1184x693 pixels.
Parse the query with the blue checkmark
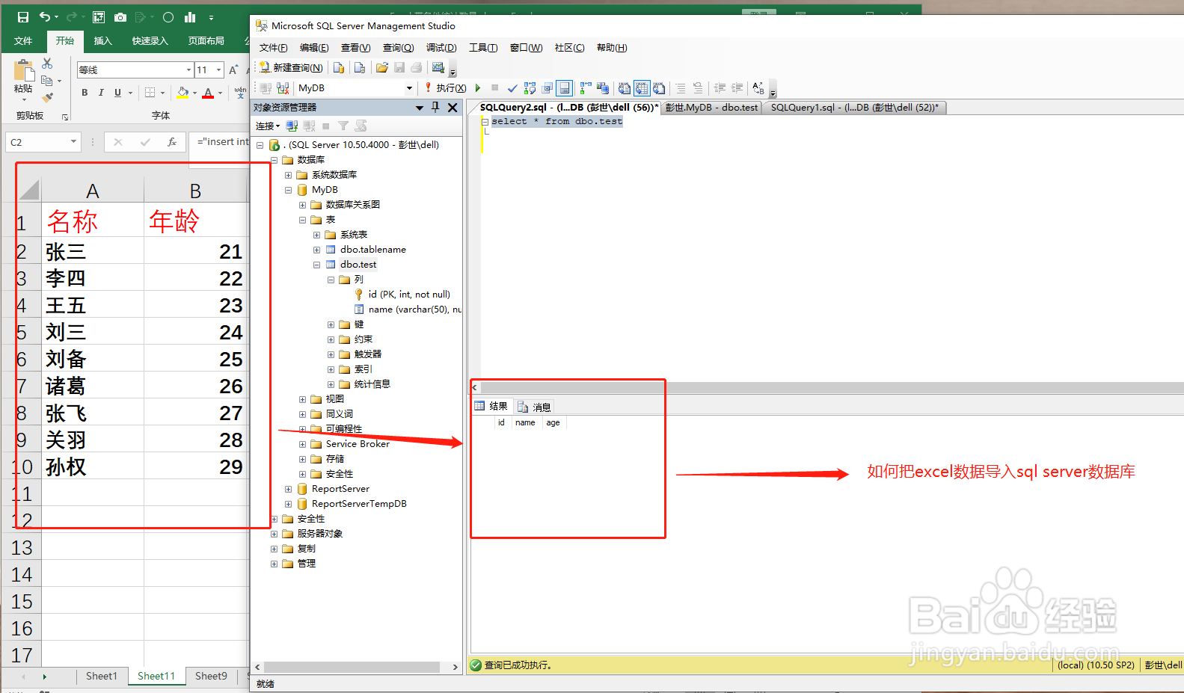pos(512,88)
